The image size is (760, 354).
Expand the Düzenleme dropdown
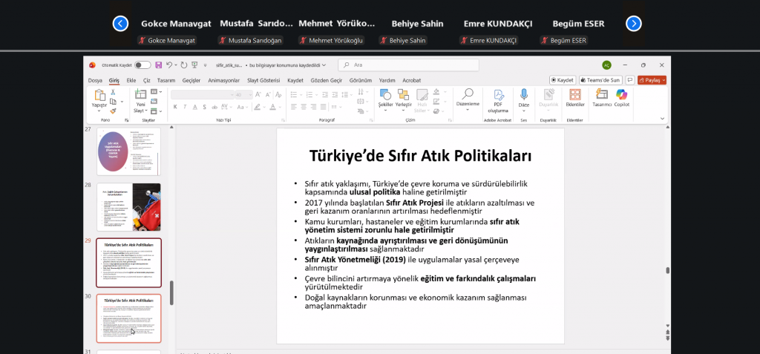click(468, 103)
